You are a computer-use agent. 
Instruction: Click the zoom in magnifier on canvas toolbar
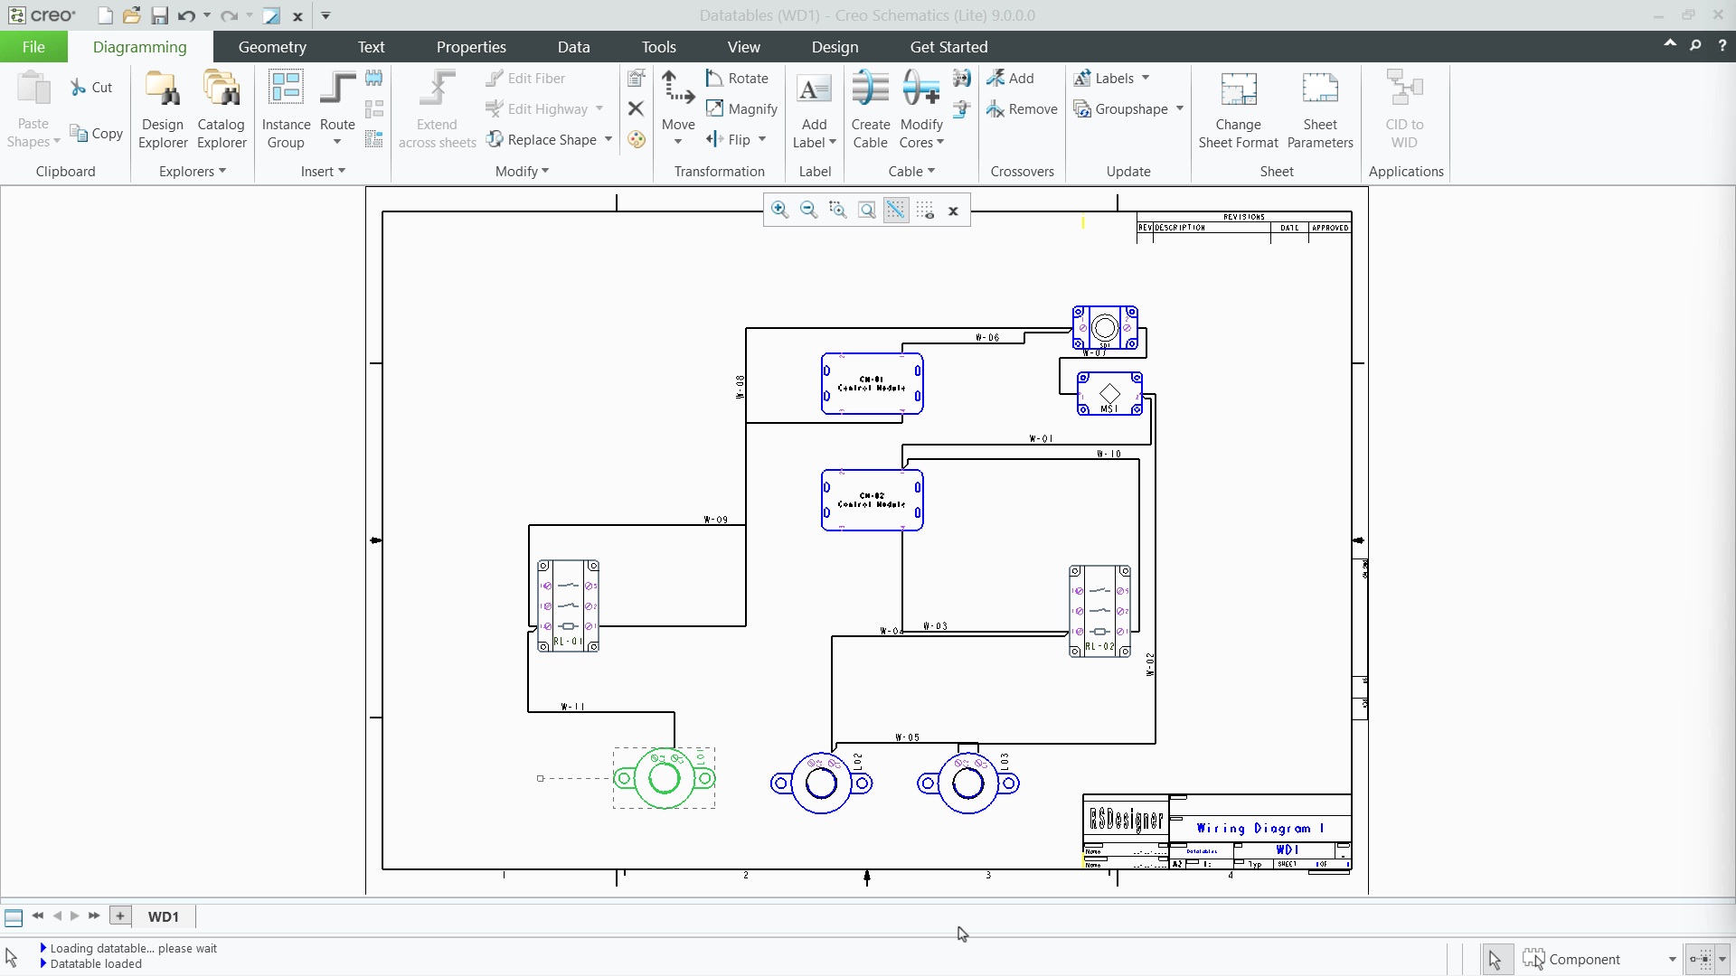779,211
